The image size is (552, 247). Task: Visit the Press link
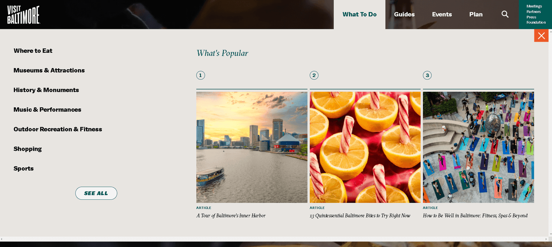[x=531, y=17]
